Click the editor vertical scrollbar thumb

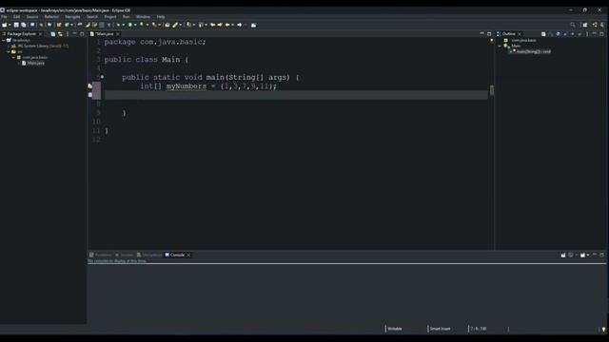[492, 90]
